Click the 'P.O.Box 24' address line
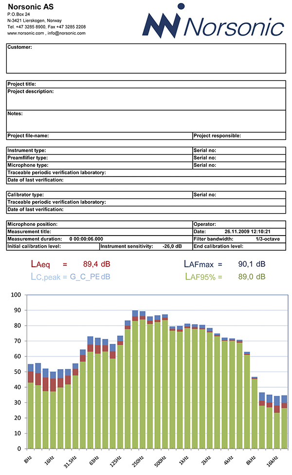Image resolution: width=292 pixels, height=475 pixels. [18, 14]
